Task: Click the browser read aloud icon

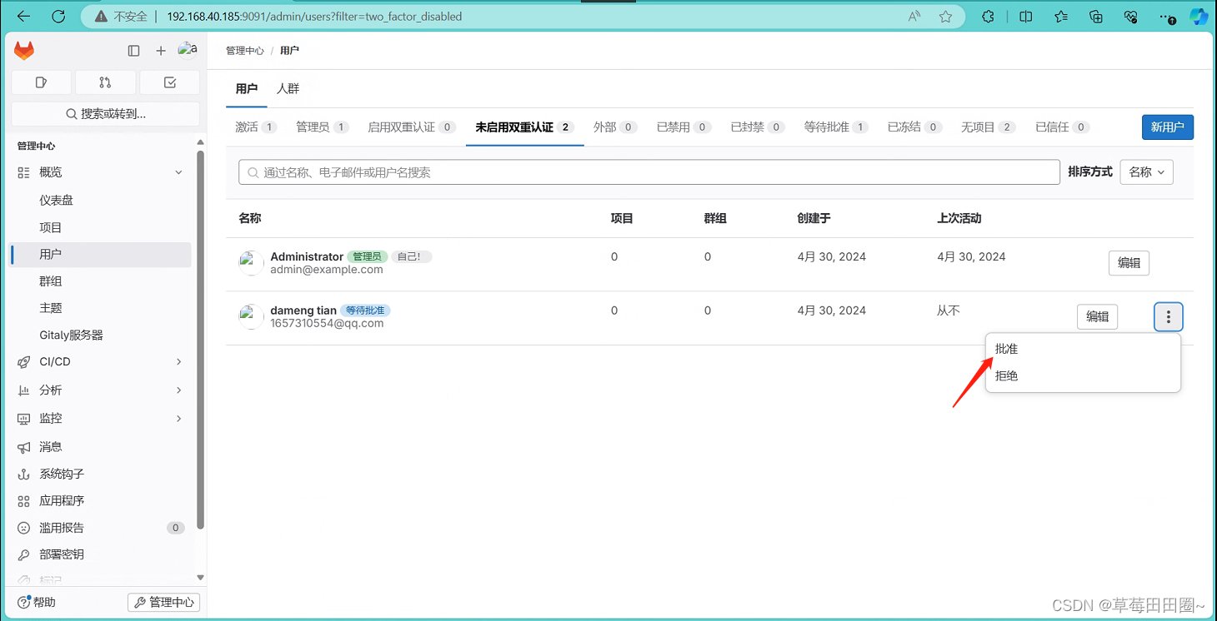Action: pyautogui.click(x=914, y=17)
